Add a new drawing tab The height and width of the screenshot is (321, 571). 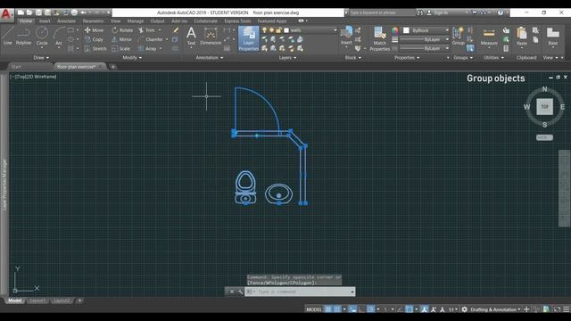[113, 67]
